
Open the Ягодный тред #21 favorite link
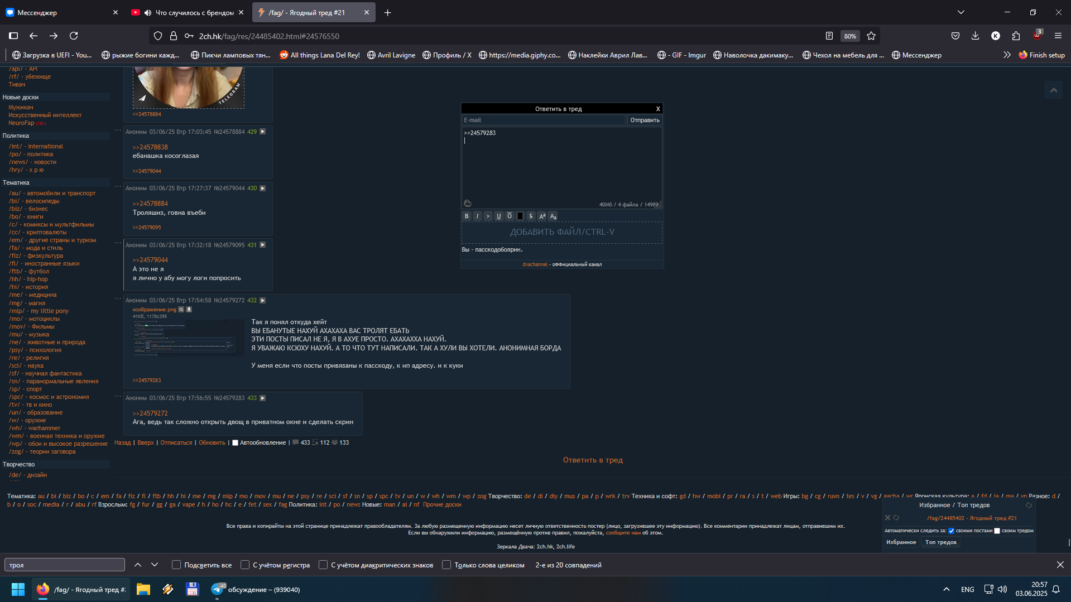[972, 518]
